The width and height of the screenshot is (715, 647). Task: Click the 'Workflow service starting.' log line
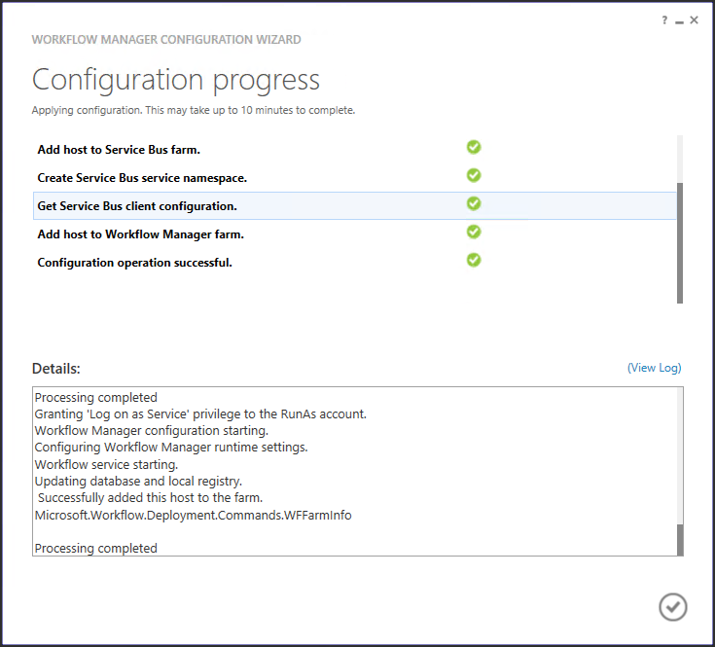pyautogui.click(x=106, y=464)
